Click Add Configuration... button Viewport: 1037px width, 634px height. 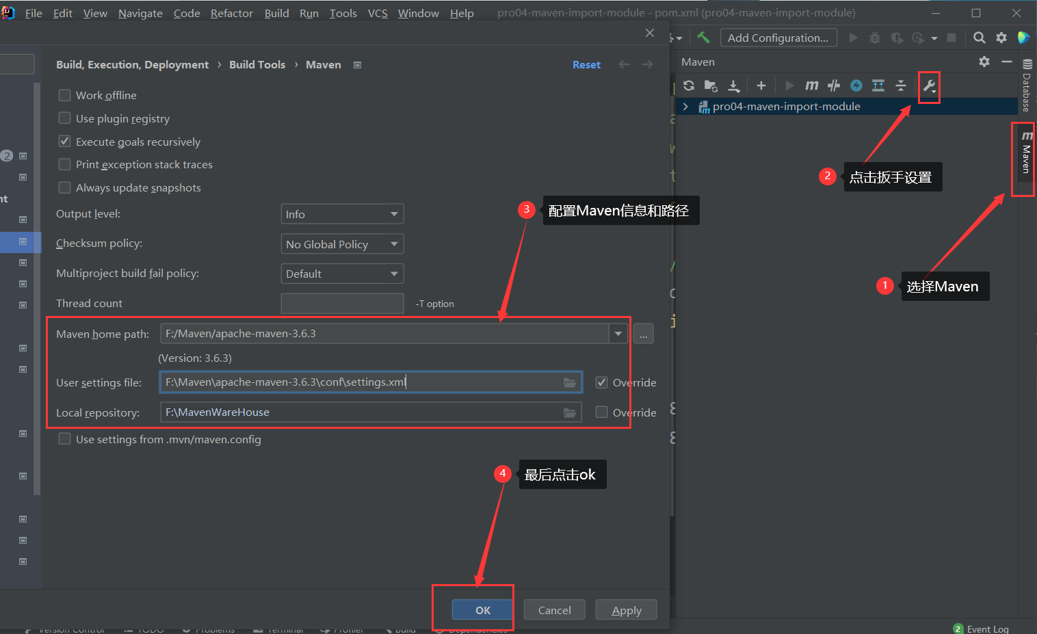pos(778,38)
